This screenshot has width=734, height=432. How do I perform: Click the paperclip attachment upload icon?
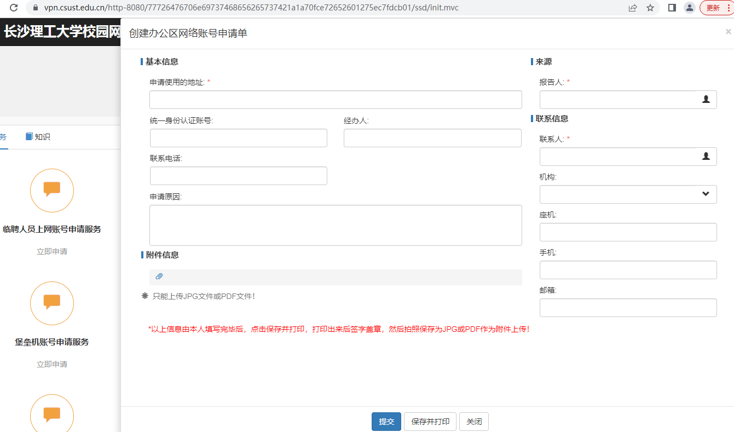[159, 277]
